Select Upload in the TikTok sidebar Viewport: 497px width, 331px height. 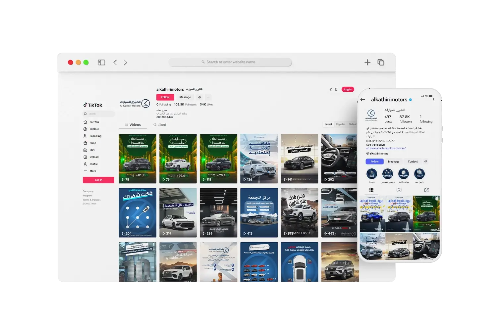pos(91,157)
